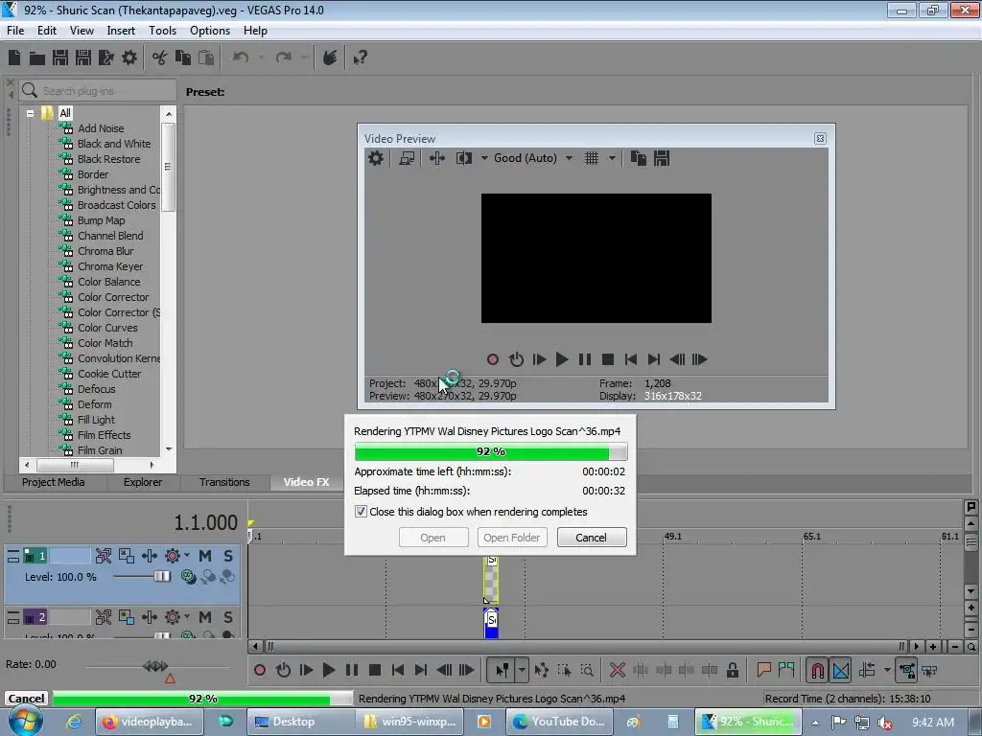
Task: Save snapshot to file in Video Preview
Action: coord(662,158)
